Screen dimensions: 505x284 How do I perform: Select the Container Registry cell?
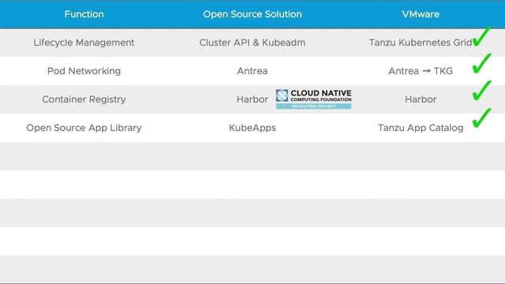pyautogui.click(x=84, y=99)
